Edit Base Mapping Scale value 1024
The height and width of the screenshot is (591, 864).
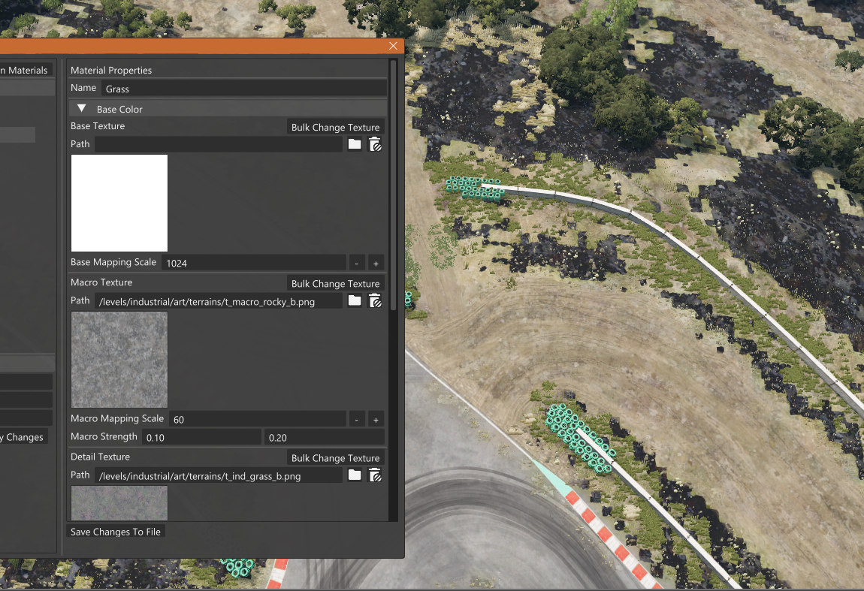click(253, 264)
